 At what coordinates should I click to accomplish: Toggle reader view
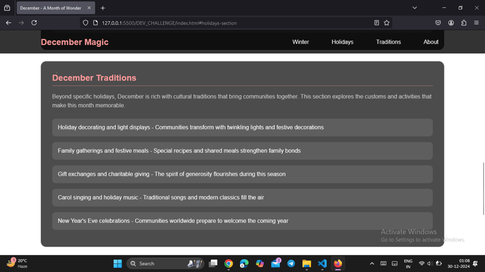point(376,23)
